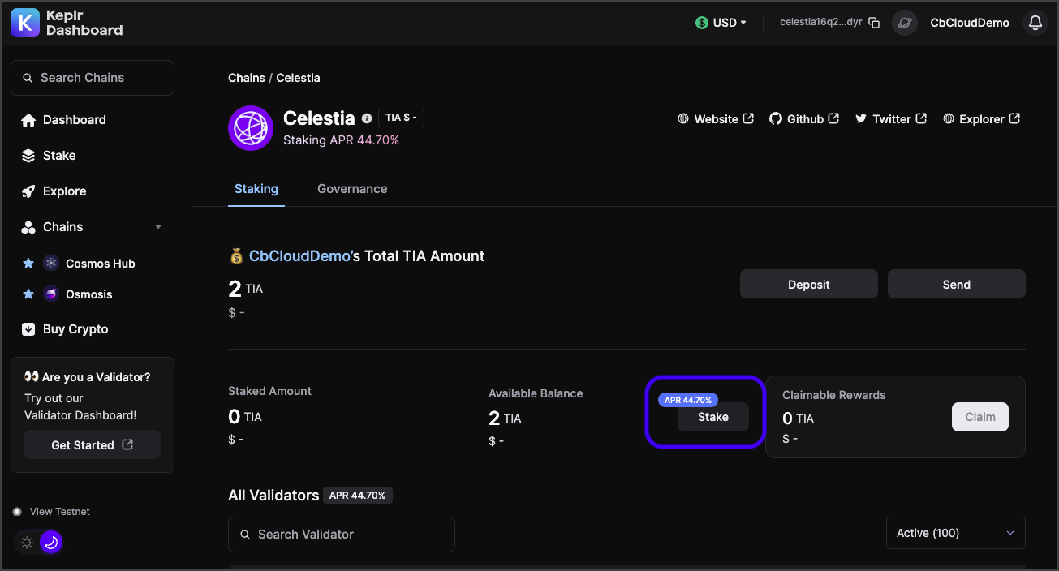Viewport: 1059px width, 571px height.
Task: Click the Buy Crypto download icon
Action: pyautogui.click(x=28, y=329)
